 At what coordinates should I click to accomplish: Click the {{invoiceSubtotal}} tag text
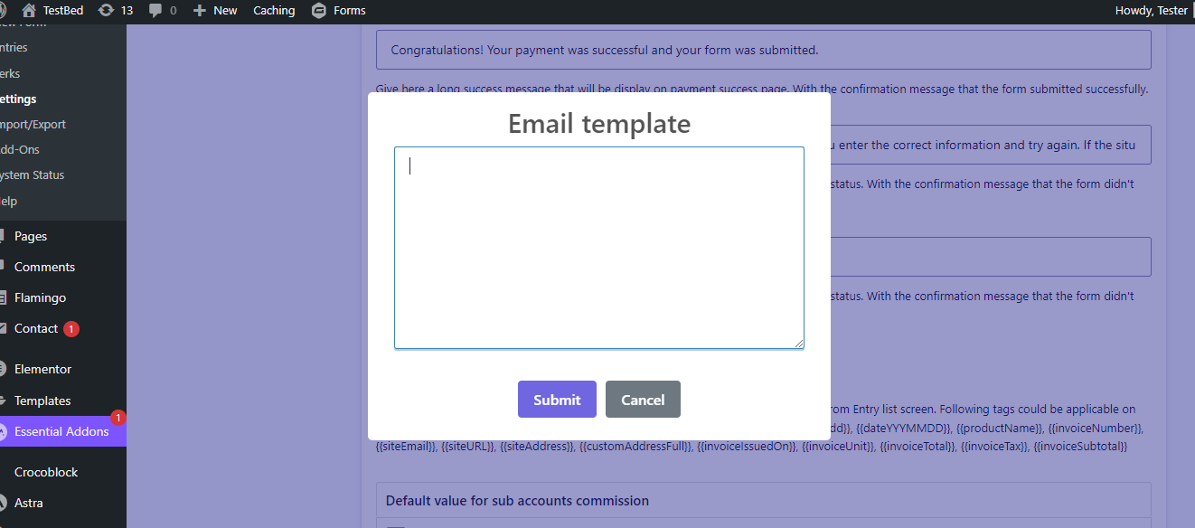tap(1081, 446)
